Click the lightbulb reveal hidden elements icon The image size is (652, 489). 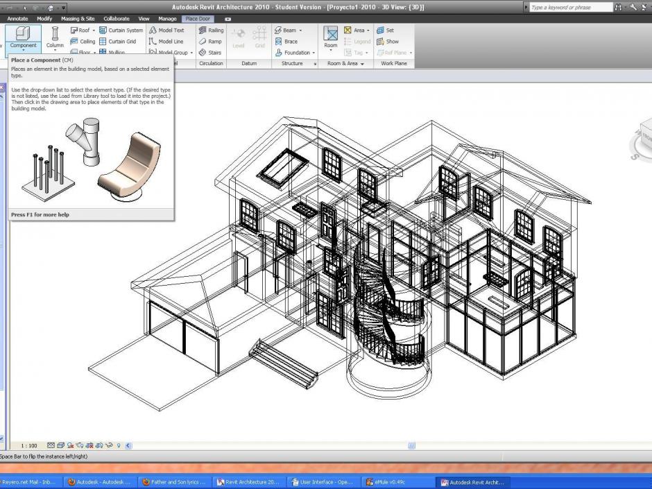click(x=119, y=445)
